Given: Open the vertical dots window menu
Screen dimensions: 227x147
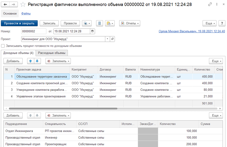Looking at the screenshot, I should [x=217, y=4].
